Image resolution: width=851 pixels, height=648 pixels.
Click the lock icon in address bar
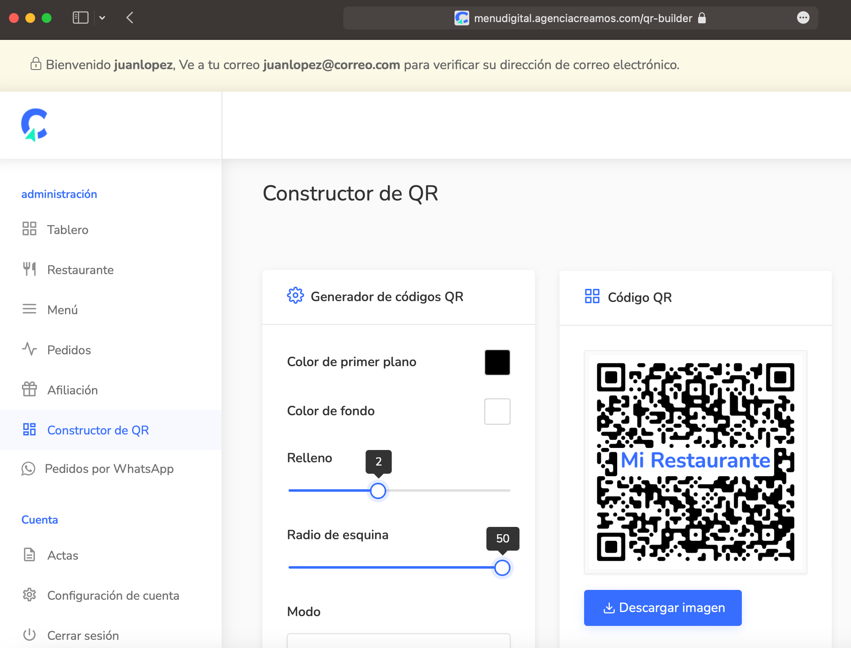tap(702, 18)
